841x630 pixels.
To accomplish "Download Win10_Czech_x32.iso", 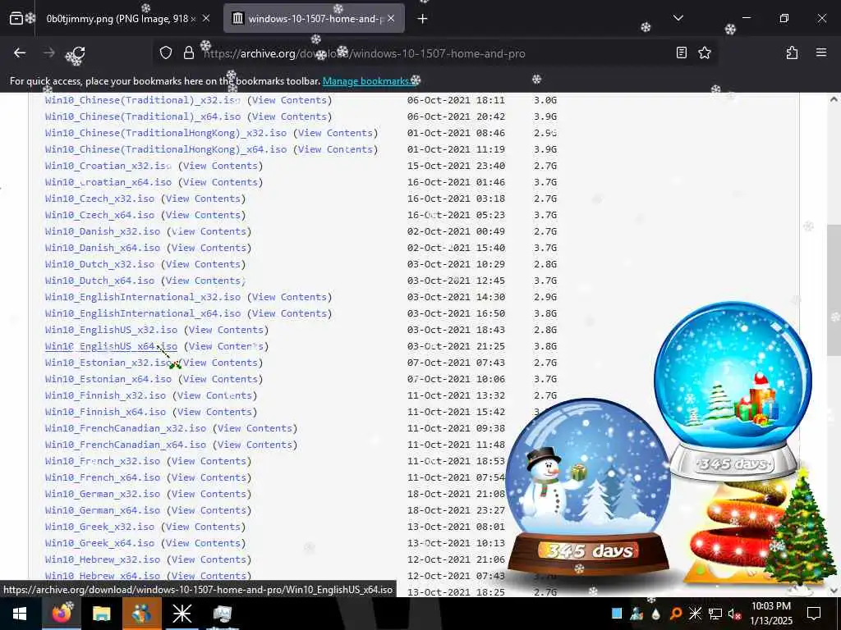I will [x=99, y=199].
